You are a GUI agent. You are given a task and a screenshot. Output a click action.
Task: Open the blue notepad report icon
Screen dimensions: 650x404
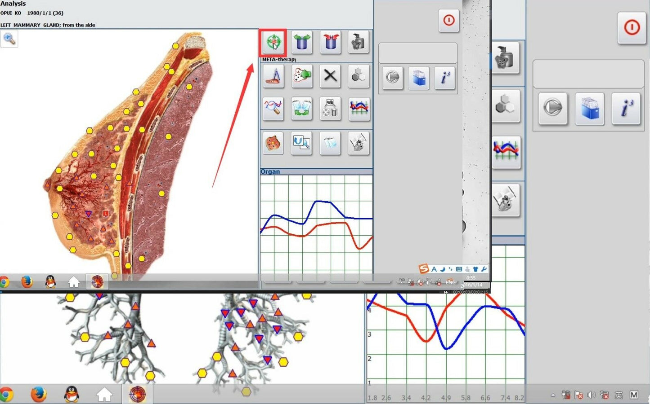click(x=330, y=143)
